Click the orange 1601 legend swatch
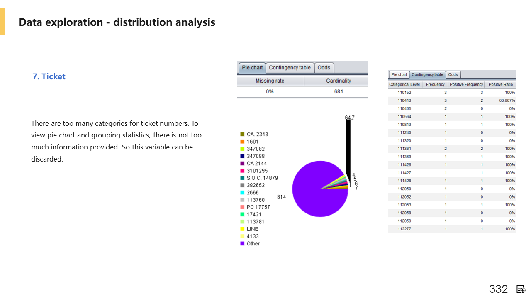 [242, 142]
